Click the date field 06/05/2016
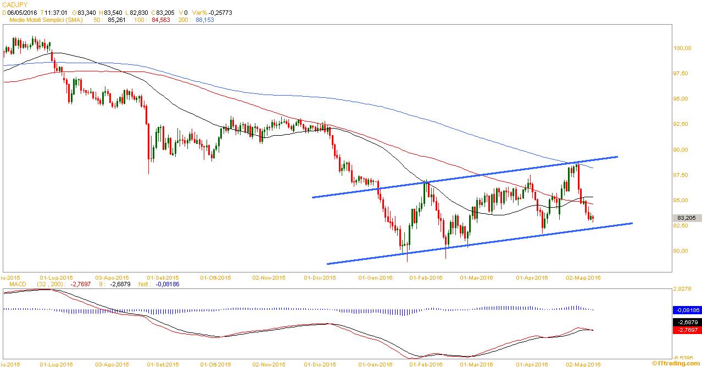 [x=22, y=12]
